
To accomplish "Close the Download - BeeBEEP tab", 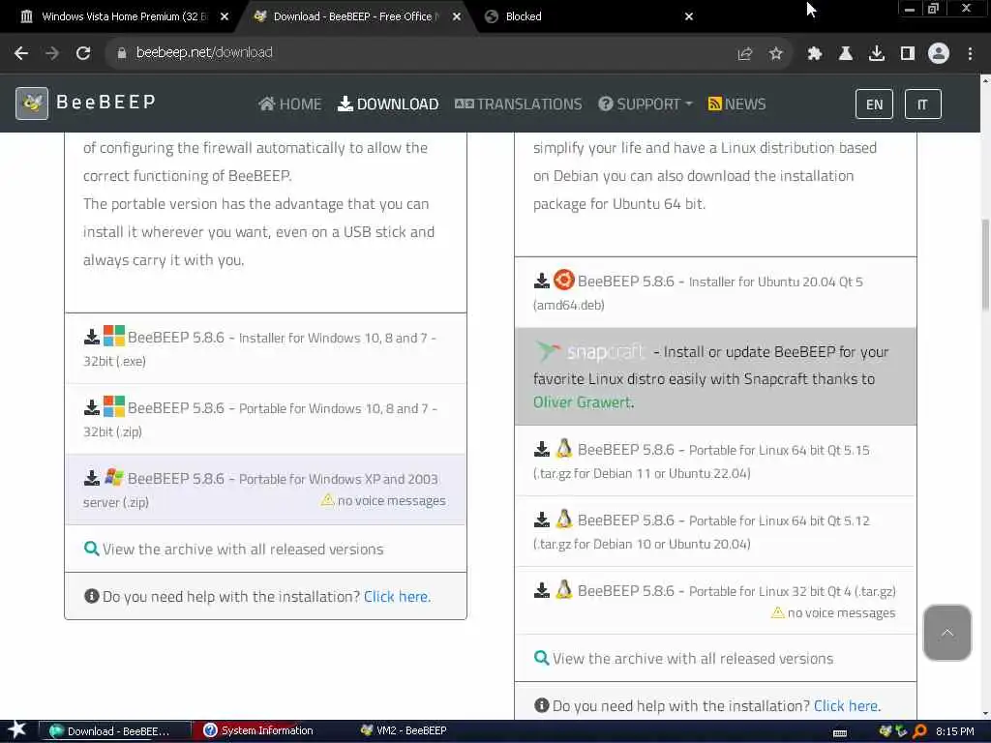I will tap(457, 16).
